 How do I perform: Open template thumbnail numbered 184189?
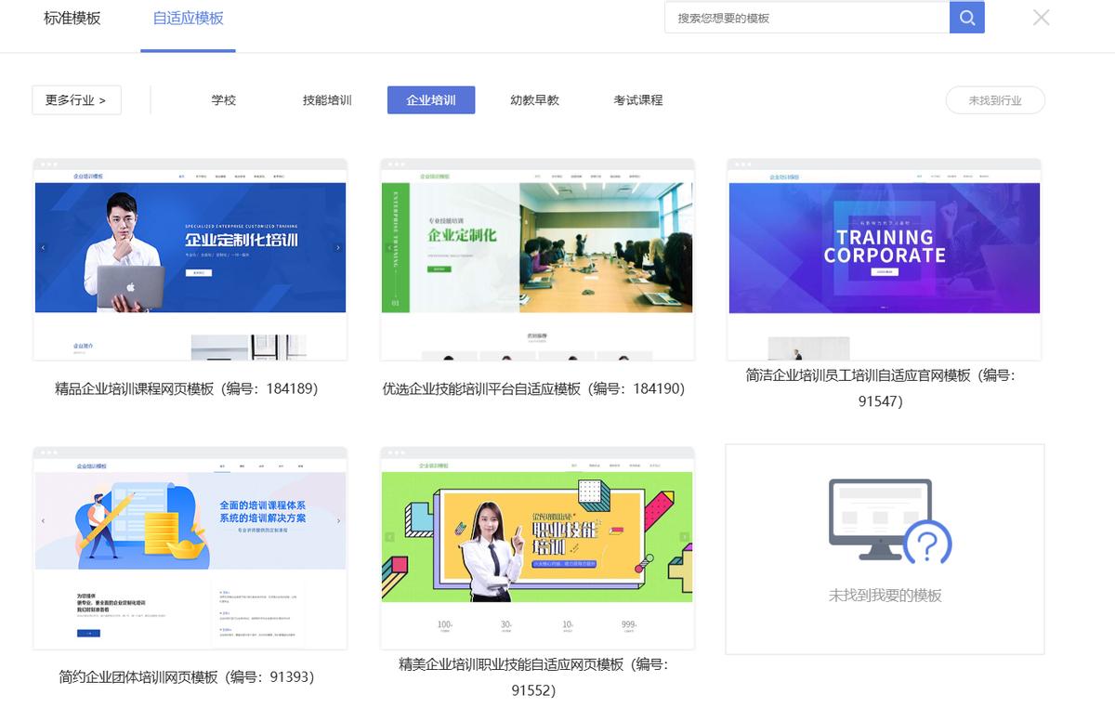point(190,259)
